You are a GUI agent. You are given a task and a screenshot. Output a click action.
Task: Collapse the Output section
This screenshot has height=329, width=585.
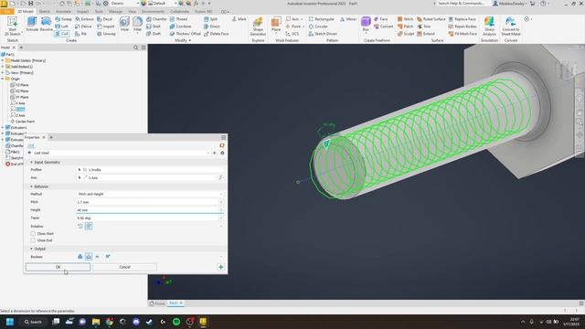[x=31, y=249]
